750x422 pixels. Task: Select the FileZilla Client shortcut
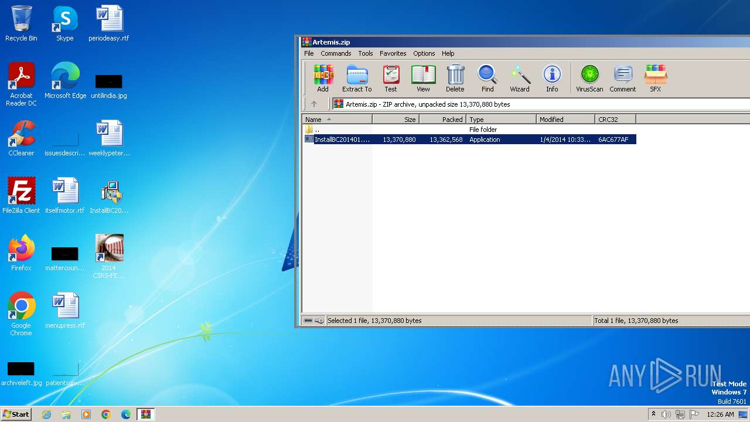click(x=21, y=196)
